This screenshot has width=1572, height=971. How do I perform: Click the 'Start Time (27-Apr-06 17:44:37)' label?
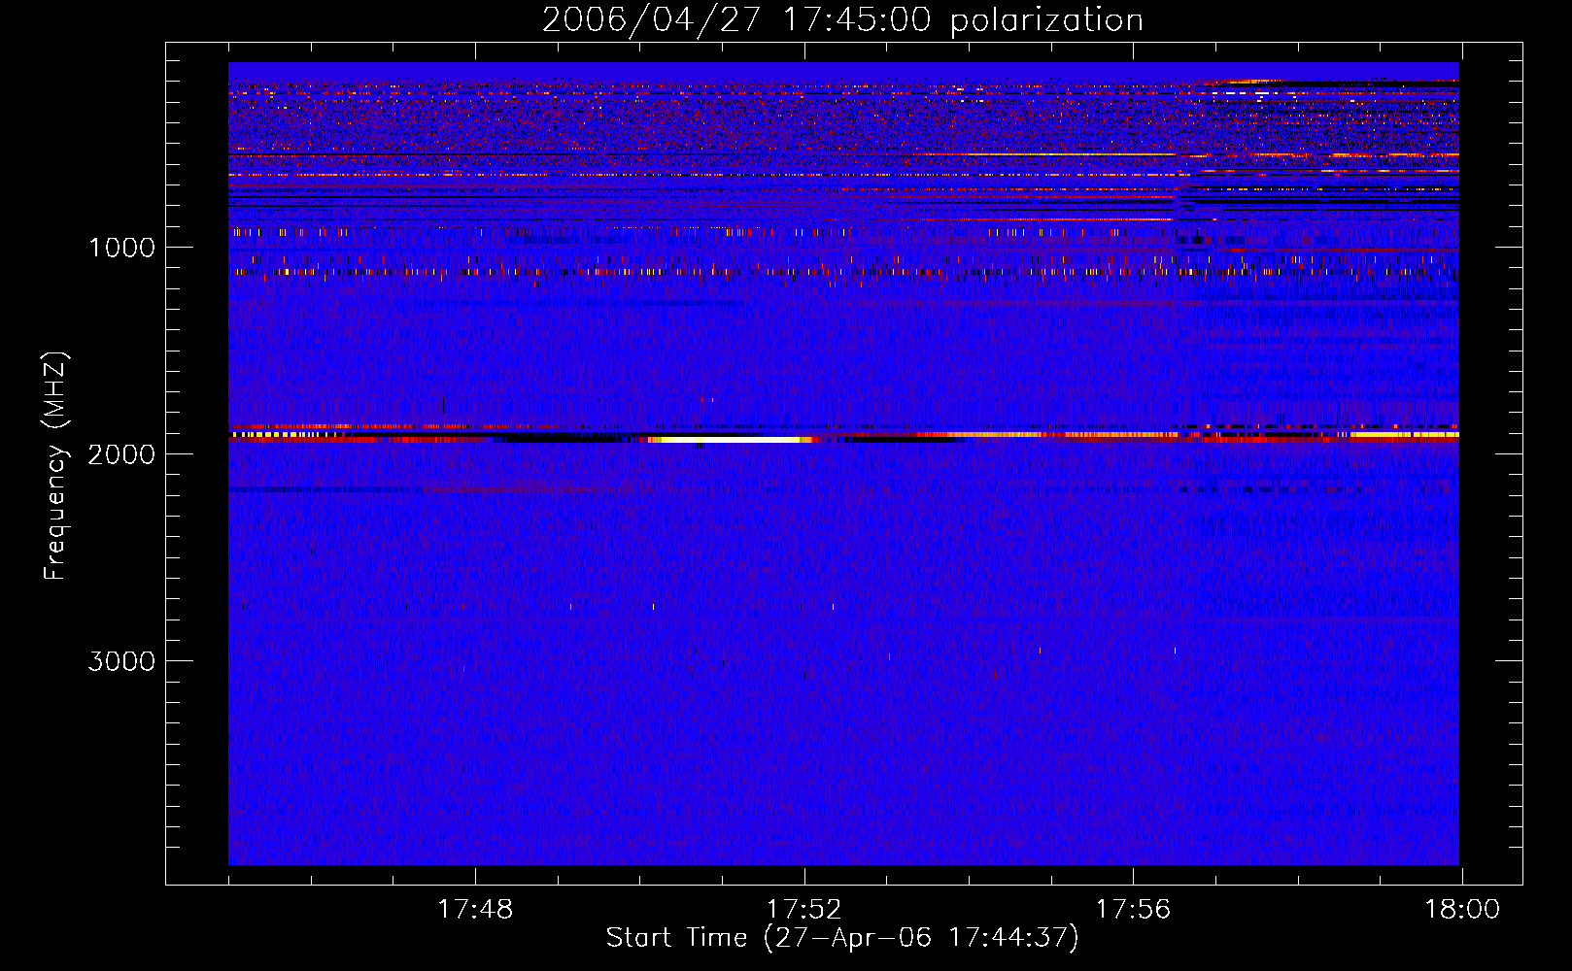[x=842, y=938]
